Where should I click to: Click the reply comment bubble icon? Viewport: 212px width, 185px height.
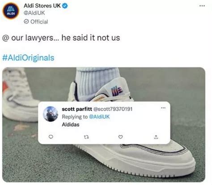coord(51,137)
